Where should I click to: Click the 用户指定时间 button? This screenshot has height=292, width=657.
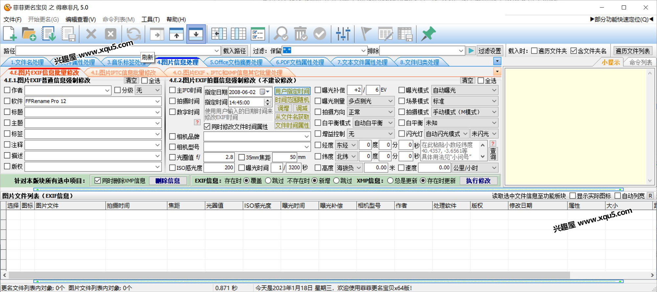292,91
